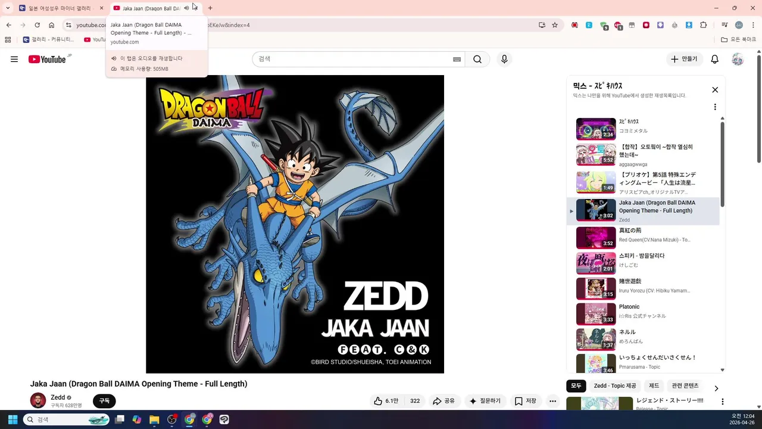The height and width of the screenshot is (429, 762).
Task: Open a new Chrome tab
Action: pyautogui.click(x=210, y=8)
